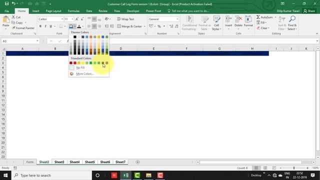This screenshot has height=180, width=320.
Task: Toggle Align Left
Action: tap(89, 26)
